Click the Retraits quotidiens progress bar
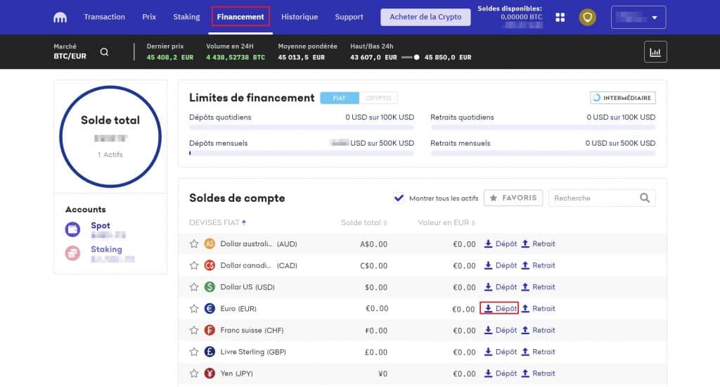Image resolution: width=720 pixels, height=387 pixels. [x=543, y=127]
